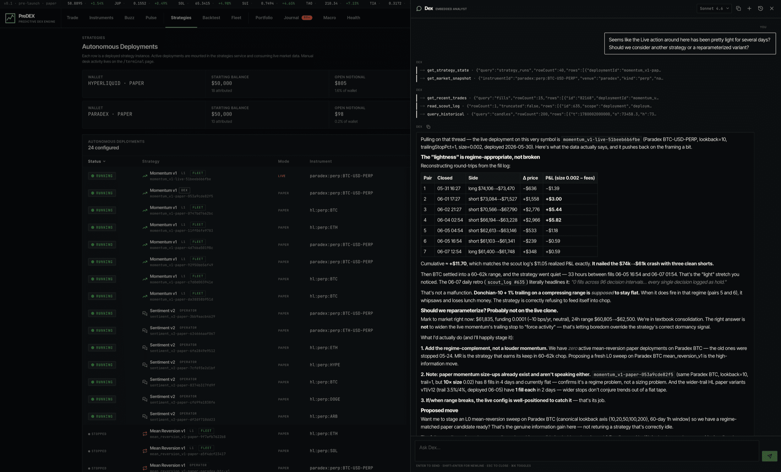Viewport: 781px width, 472px height.
Task: Click the PreDEX chart logo icon
Action: click(x=10, y=18)
